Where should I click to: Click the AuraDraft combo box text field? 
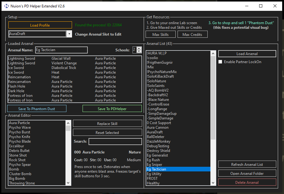pos(38,34)
